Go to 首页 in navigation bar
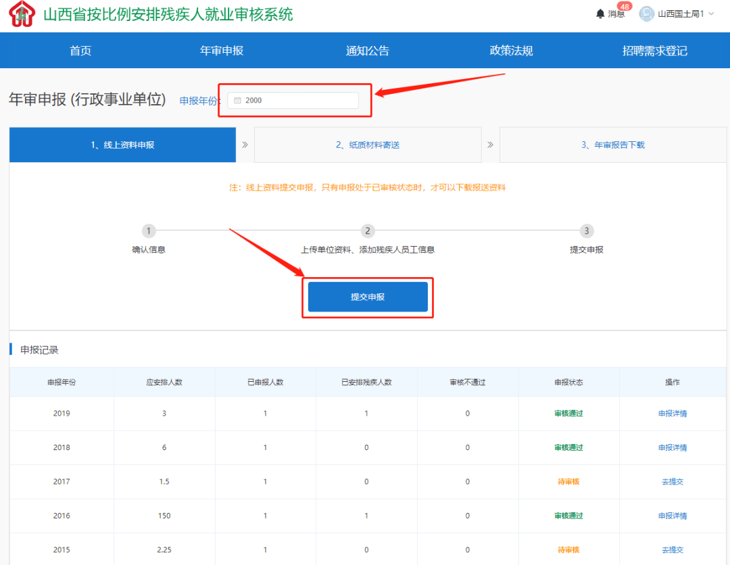The height and width of the screenshot is (565, 730). tap(80, 51)
